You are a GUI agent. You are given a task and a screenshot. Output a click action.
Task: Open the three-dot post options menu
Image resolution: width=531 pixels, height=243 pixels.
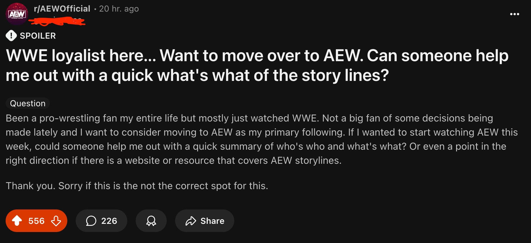[x=514, y=14]
